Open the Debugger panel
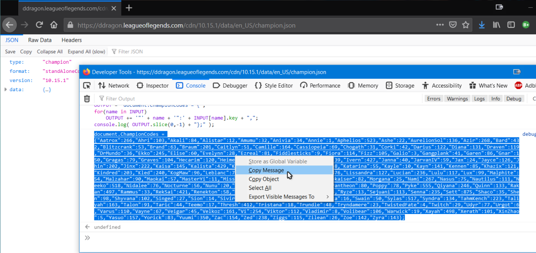 (230, 85)
